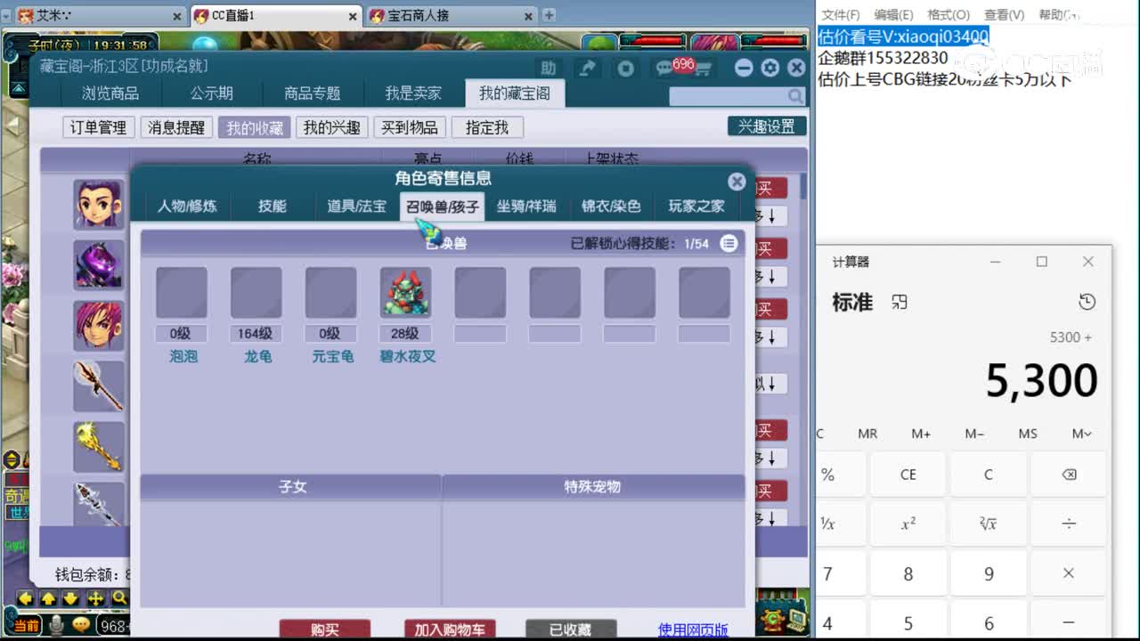Click the jump arrow icon on CBG toolbar

[587, 67]
